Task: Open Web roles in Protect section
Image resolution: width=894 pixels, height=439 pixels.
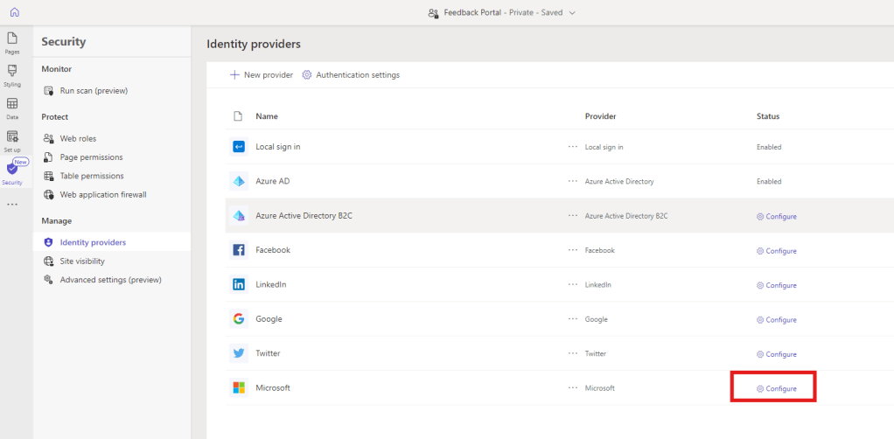Action: [78, 138]
